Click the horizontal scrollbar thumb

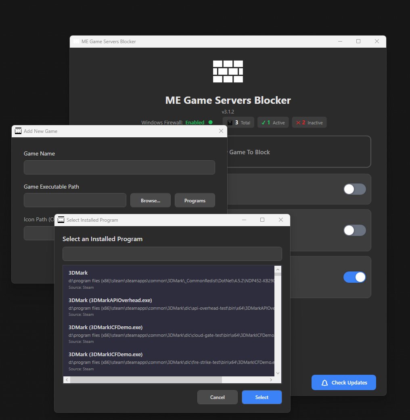(146, 380)
